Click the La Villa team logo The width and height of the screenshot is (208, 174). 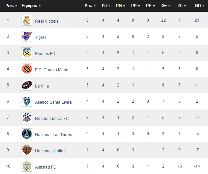coord(27,85)
